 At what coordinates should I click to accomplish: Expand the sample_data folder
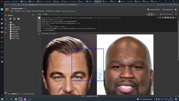click(8, 27)
